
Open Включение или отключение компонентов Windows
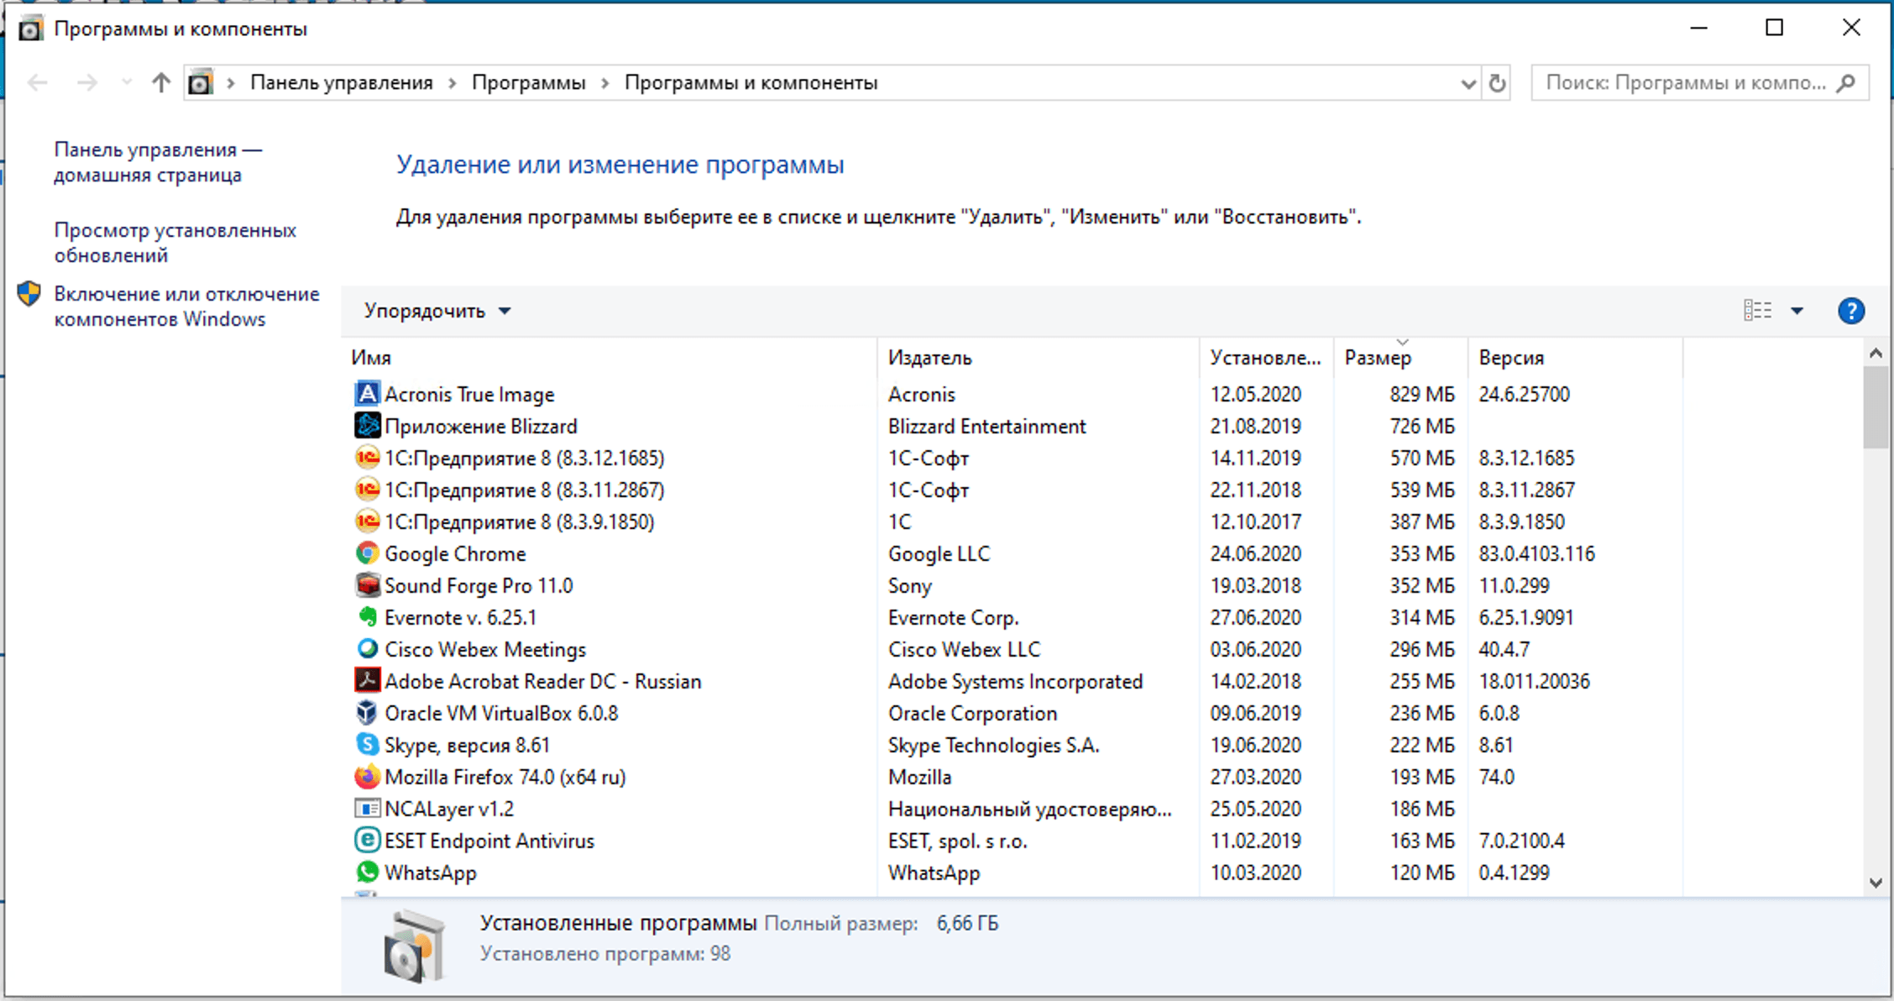point(186,307)
